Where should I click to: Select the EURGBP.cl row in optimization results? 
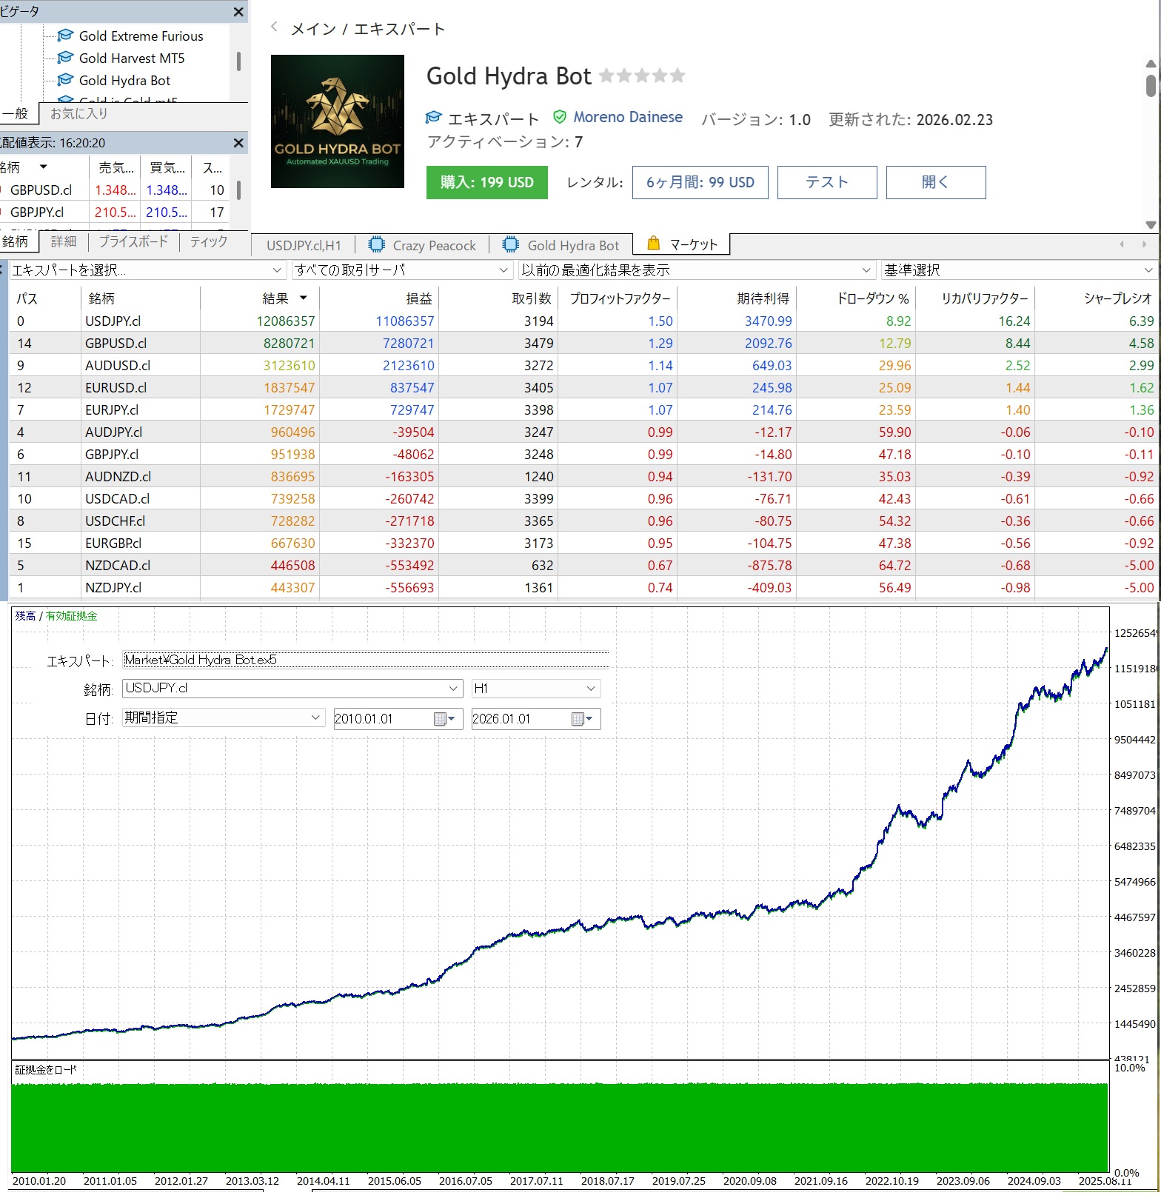click(x=583, y=543)
